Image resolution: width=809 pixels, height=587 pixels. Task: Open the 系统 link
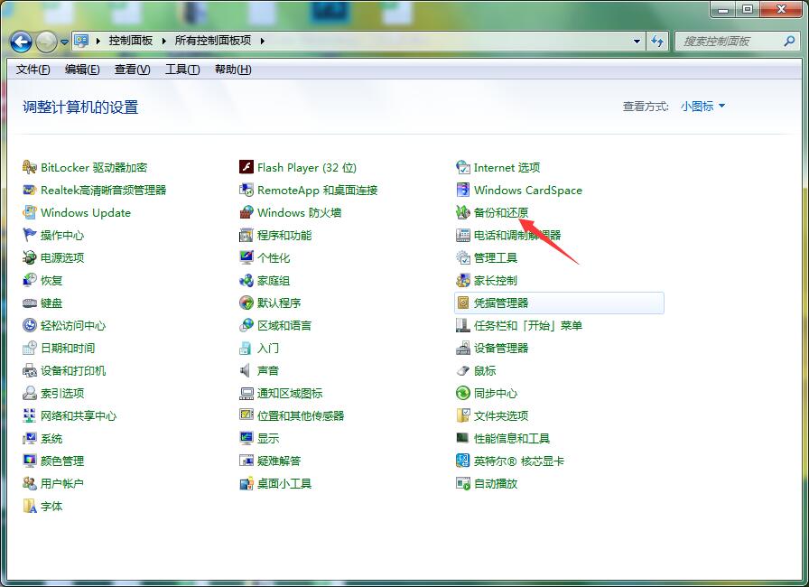click(x=51, y=439)
